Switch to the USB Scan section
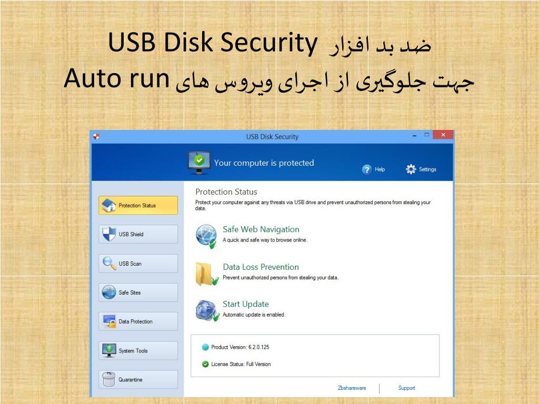 [138, 264]
